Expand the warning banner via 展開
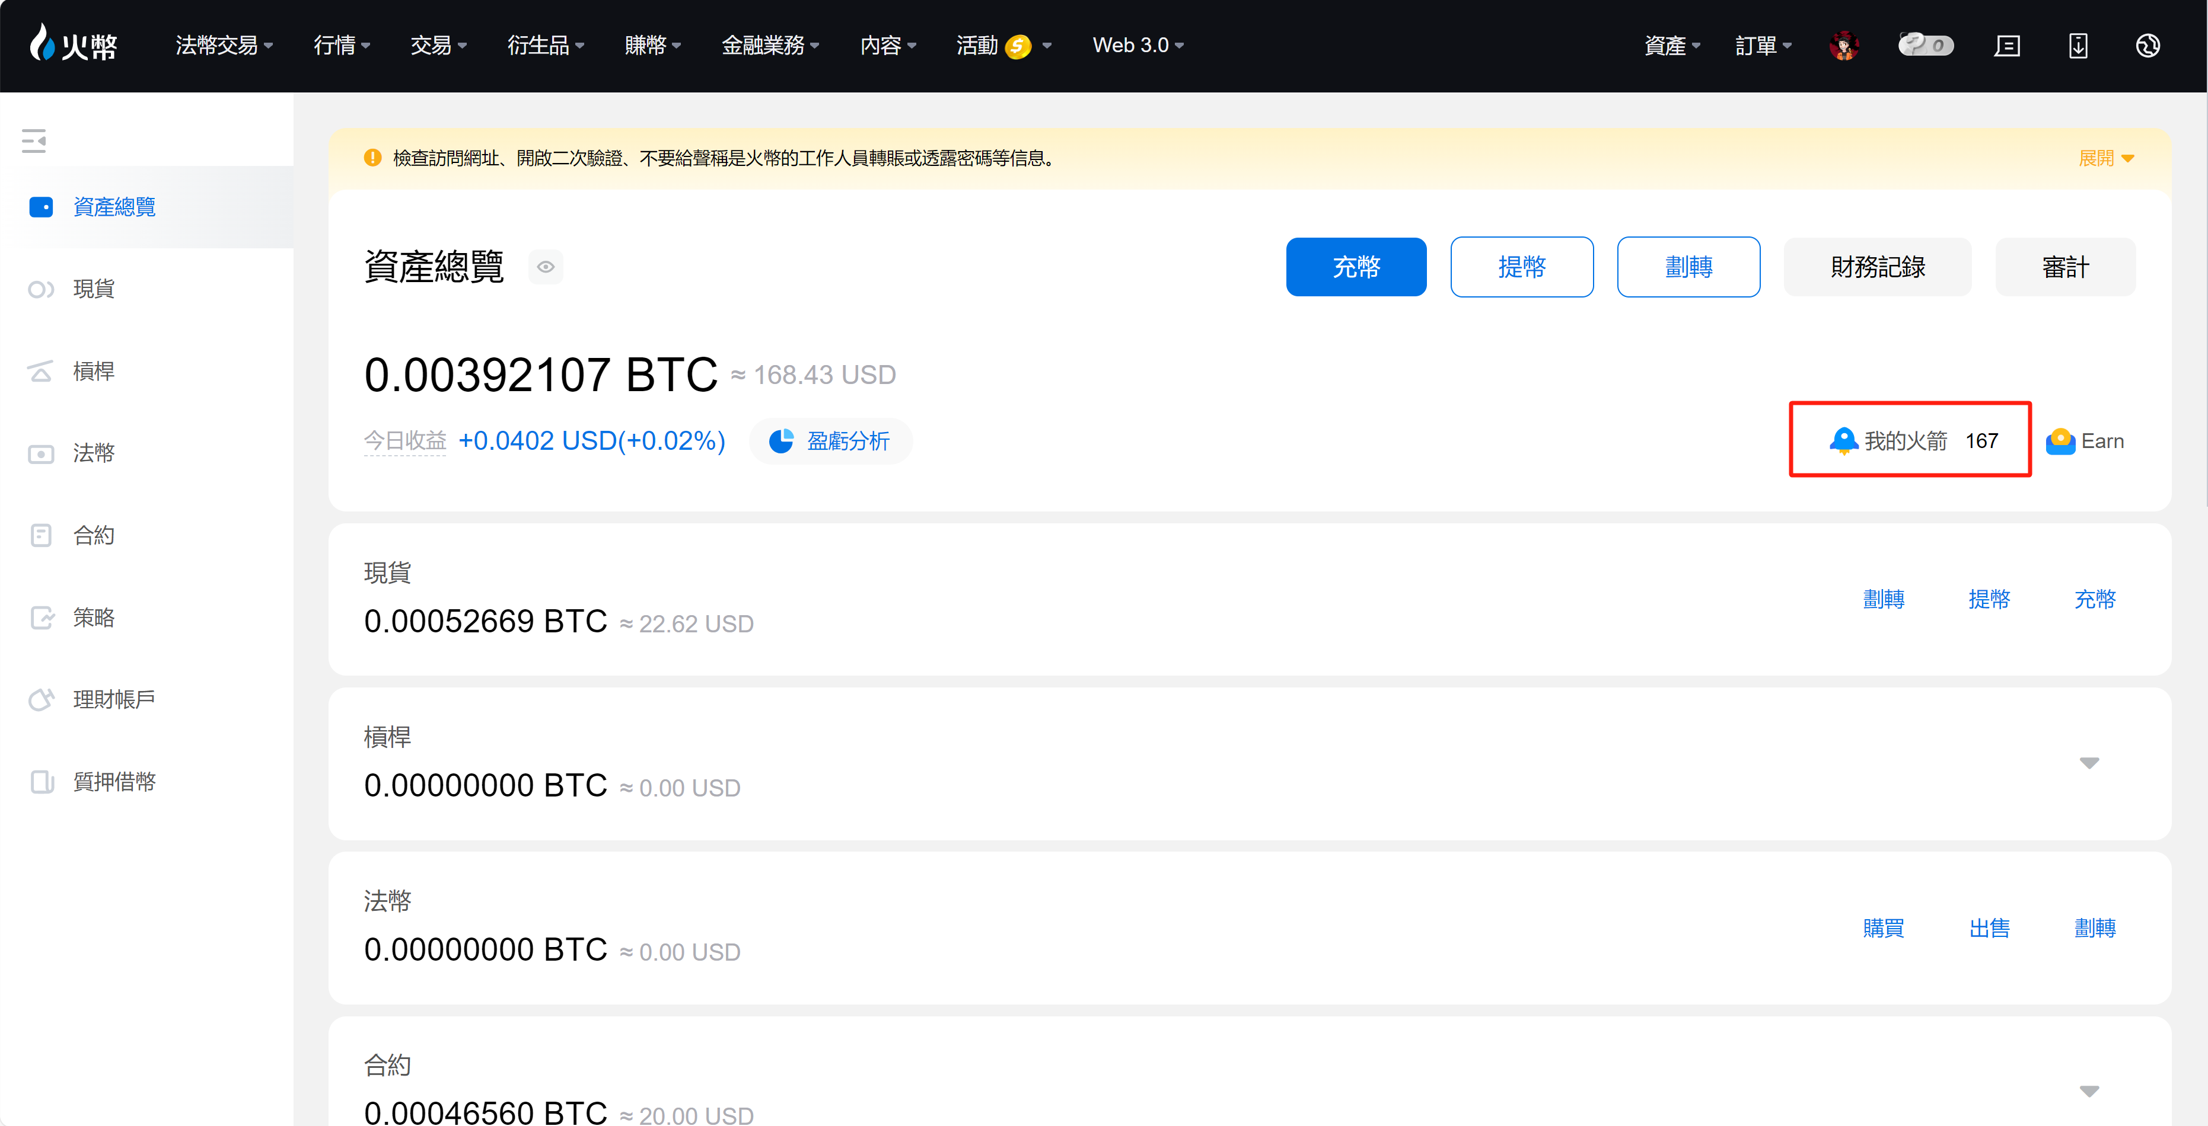 click(2106, 158)
